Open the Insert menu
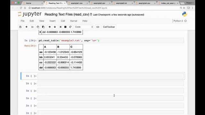The image size is (205, 115). tap(53, 21)
